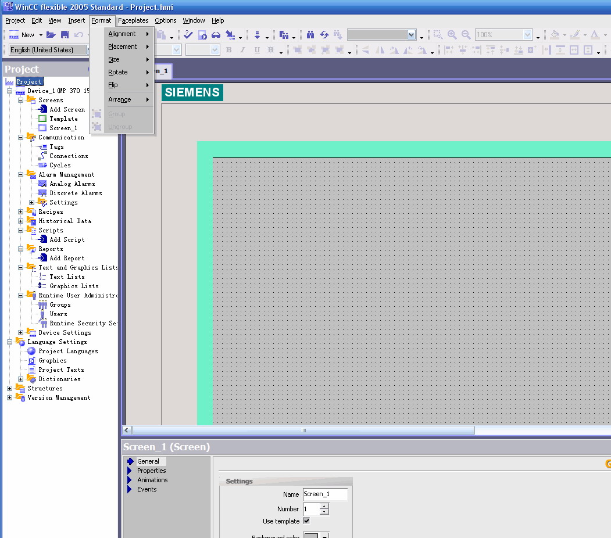Expand the Historical Data node
Screen dimensions: 611x538
21,221
